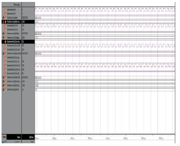Click the Cursor 1 label in footer
This screenshot has height=146, width=180.
[x=17, y=142]
